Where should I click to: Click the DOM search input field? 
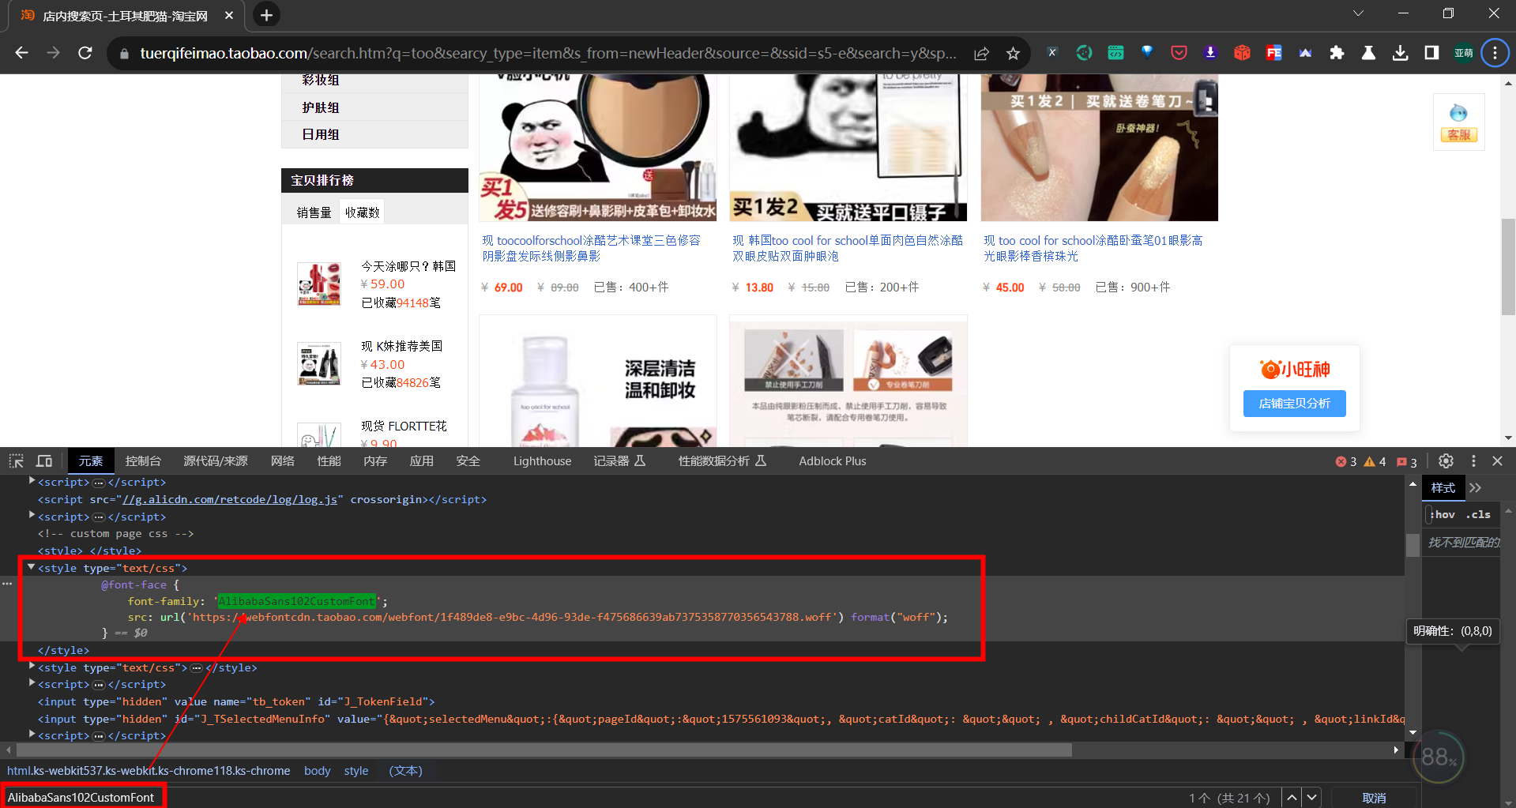pyautogui.click(x=592, y=798)
